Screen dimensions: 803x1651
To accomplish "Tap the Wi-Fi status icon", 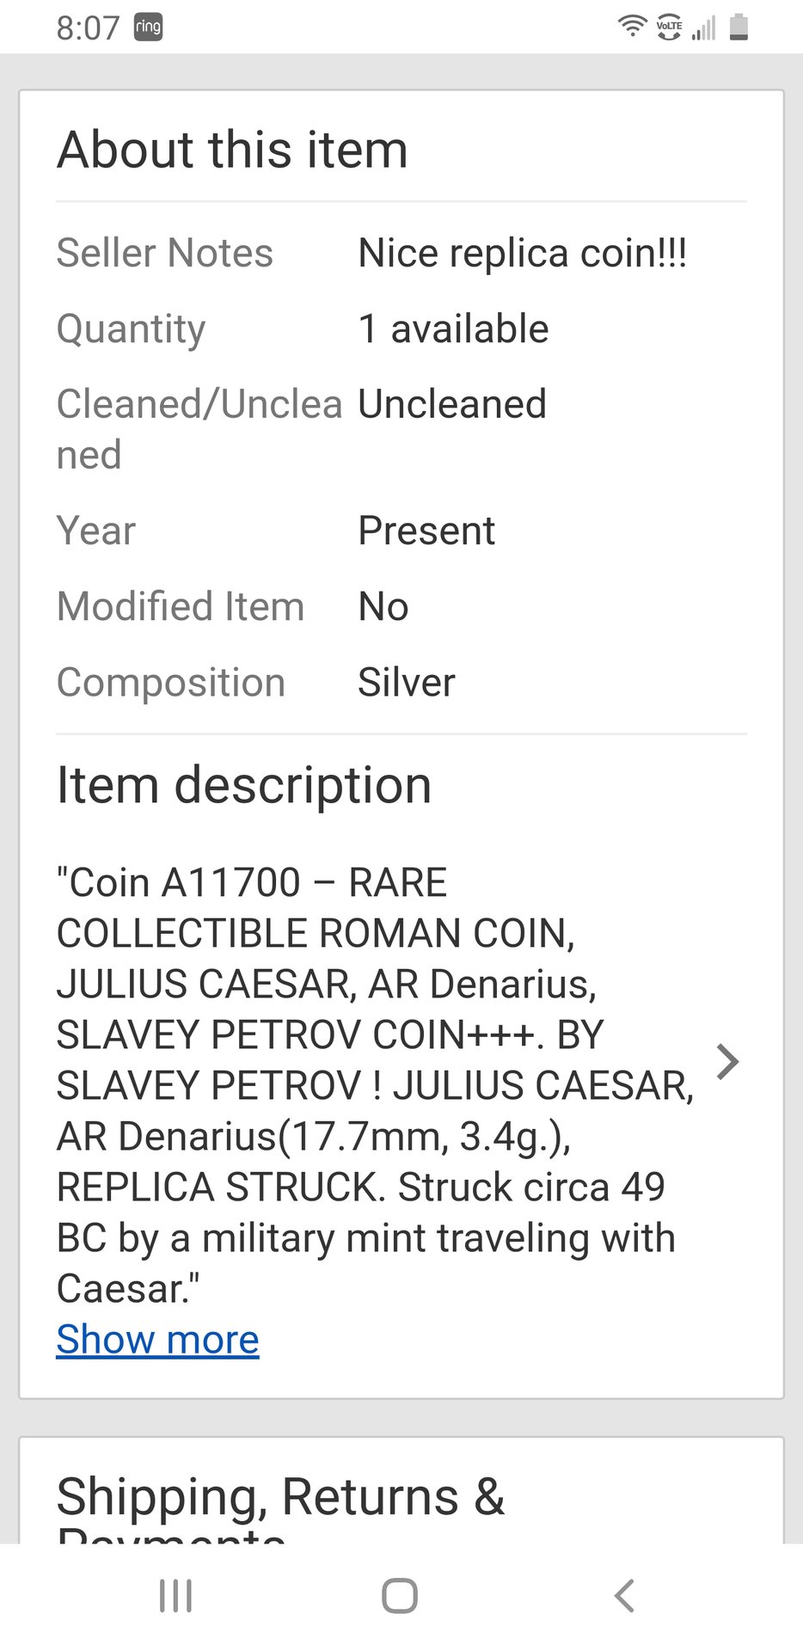I will 633,27.
